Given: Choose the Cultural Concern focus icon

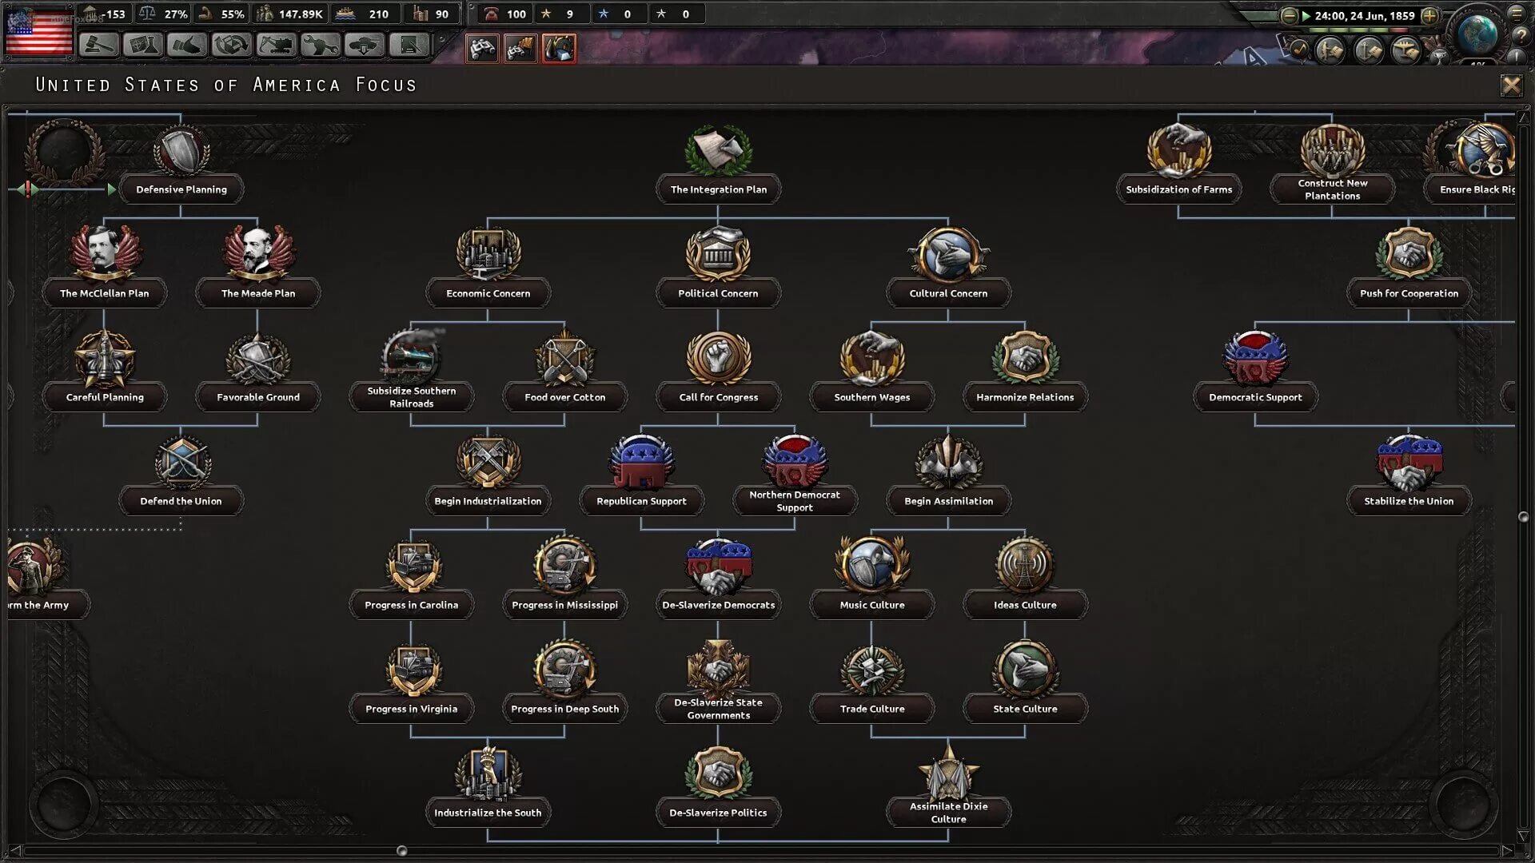Looking at the screenshot, I should (x=948, y=254).
